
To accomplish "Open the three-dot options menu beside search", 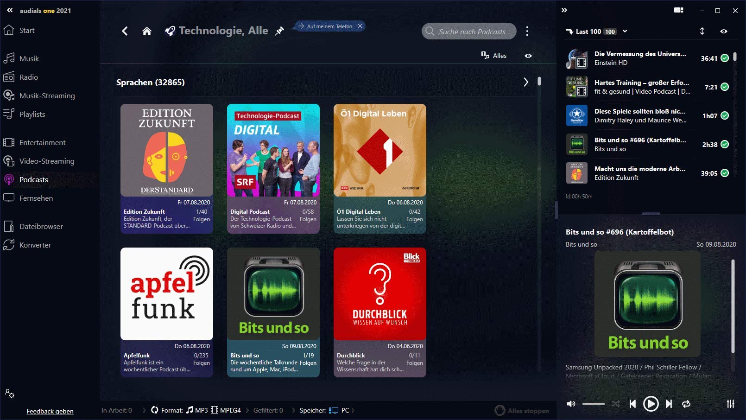I will [527, 31].
